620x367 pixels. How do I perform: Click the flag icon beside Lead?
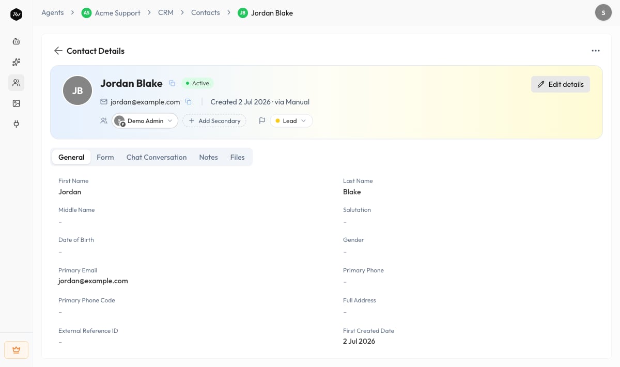(x=262, y=120)
